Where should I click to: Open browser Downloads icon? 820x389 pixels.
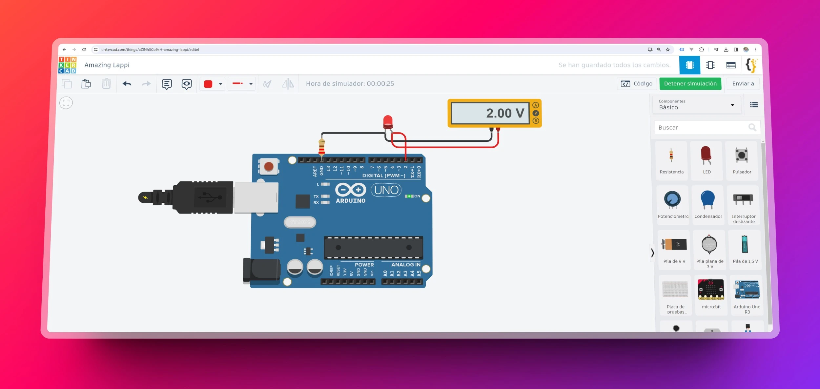tap(726, 49)
